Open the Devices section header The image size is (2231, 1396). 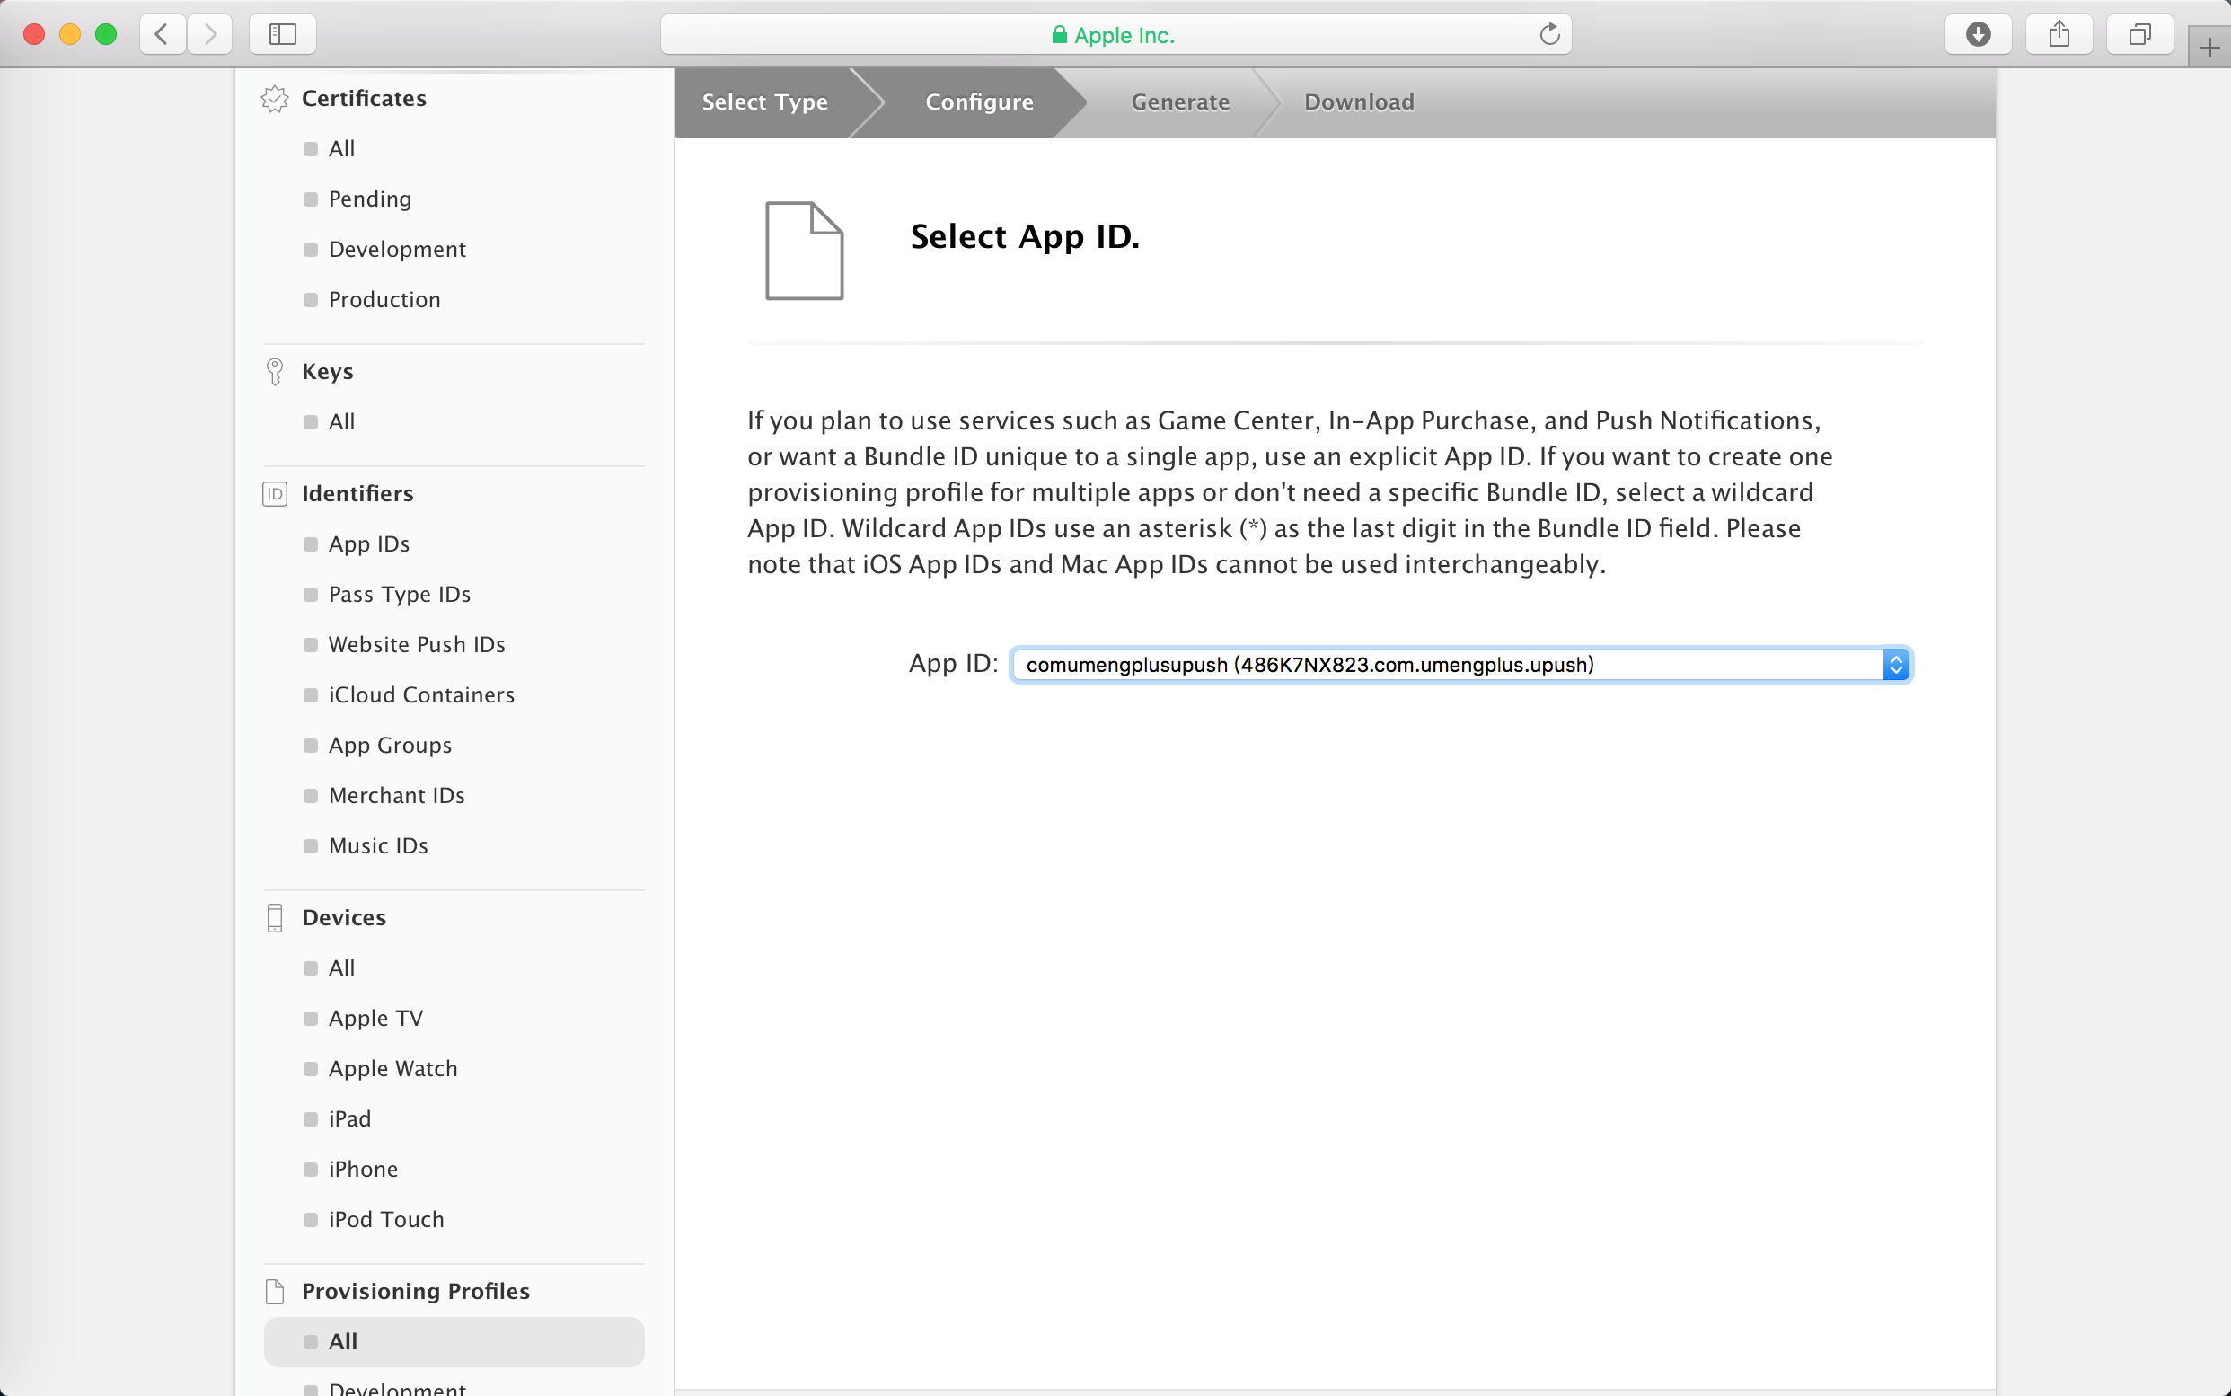pos(343,918)
